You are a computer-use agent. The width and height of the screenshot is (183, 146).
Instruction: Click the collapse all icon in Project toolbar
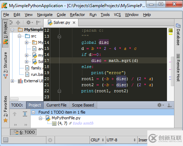point(18,22)
